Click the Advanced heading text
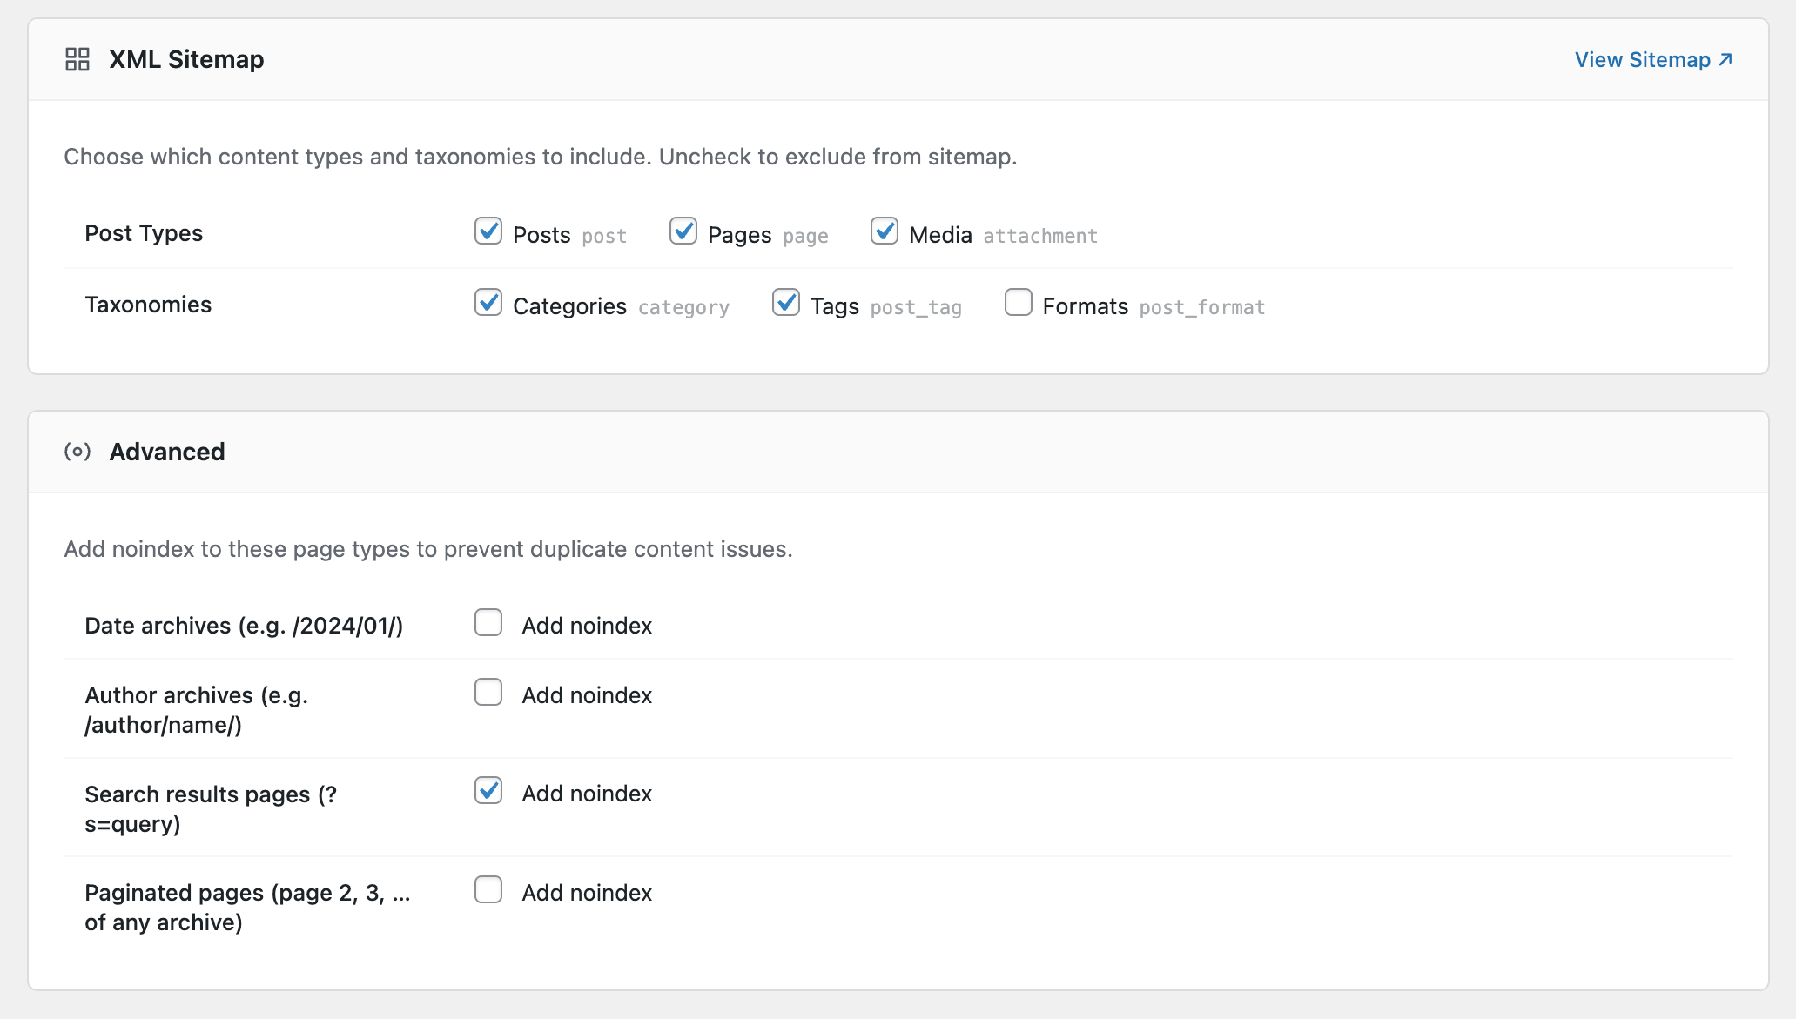The height and width of the screenshot is (1019, 1796). tap(167, 452)
